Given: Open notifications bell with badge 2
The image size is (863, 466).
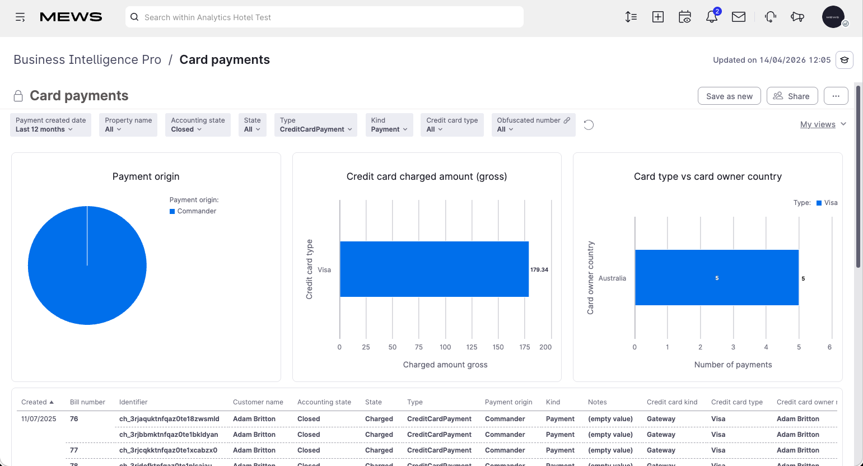Looking at the screenshot, I should 712,17.
